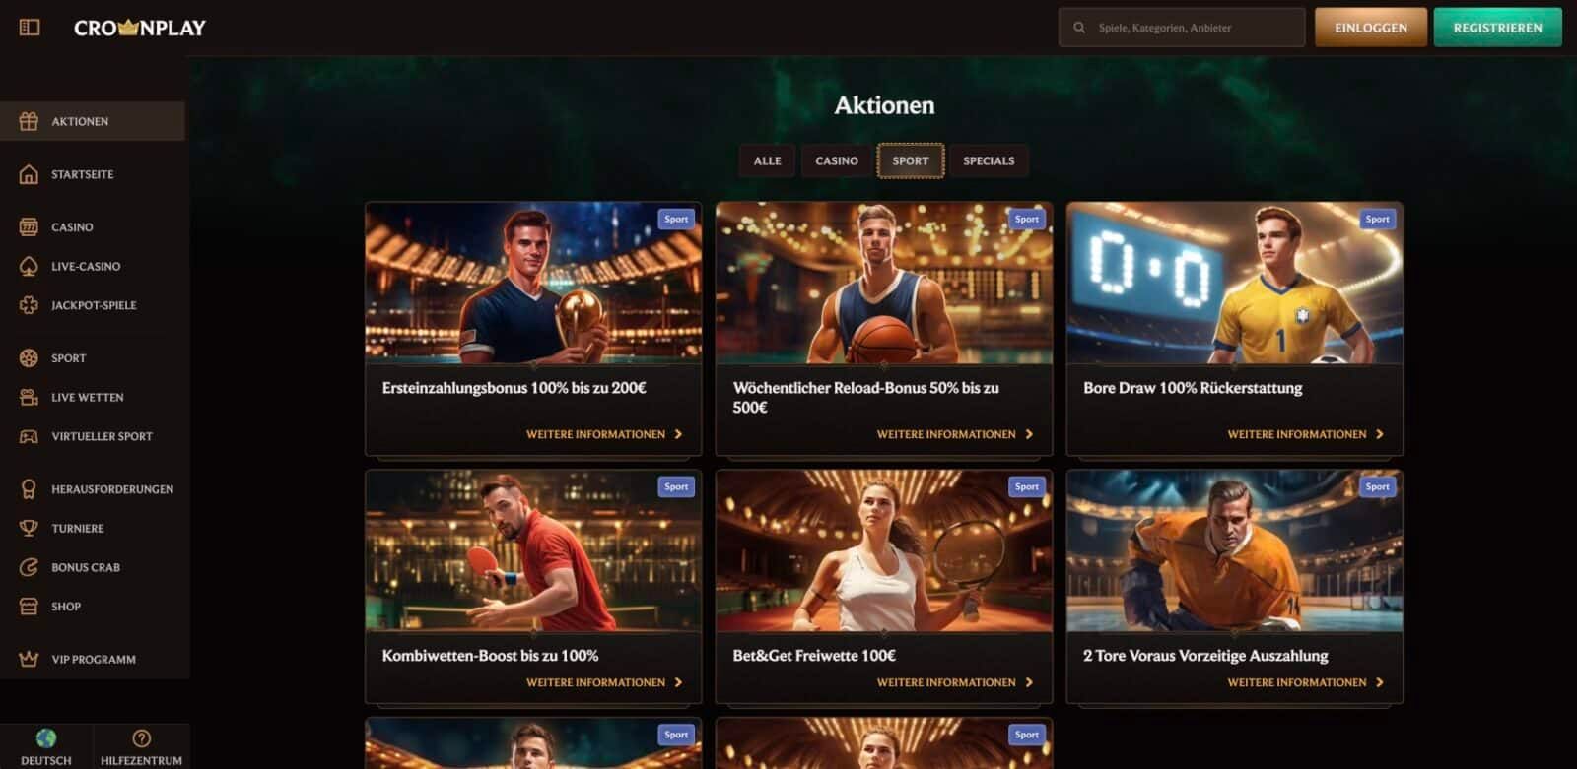Click the clover icon for Jackpot-Spiele
Image resolution: width=1577 pixels, height=769 pixels.
[29, 305]
